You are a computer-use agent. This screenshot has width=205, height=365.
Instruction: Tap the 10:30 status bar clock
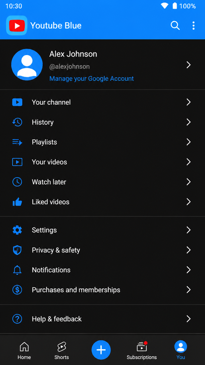pyautogui.click(x=14, y=6)
